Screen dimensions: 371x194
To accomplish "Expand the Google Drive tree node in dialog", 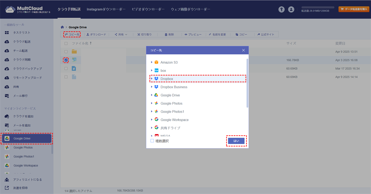I will [x=151, y=95].
